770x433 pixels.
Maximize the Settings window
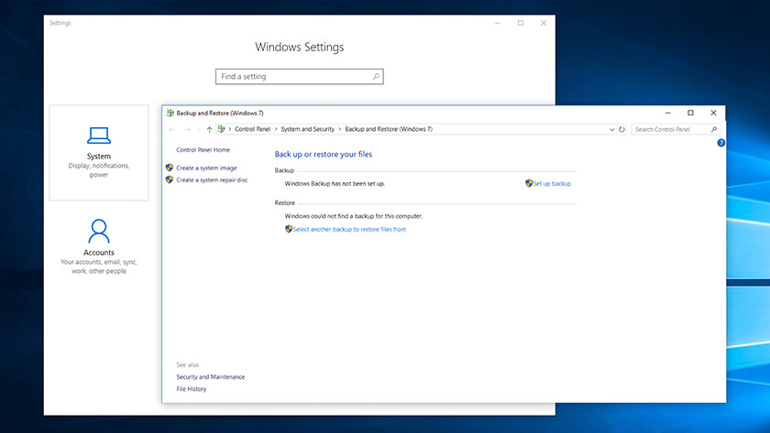point(521,23)
